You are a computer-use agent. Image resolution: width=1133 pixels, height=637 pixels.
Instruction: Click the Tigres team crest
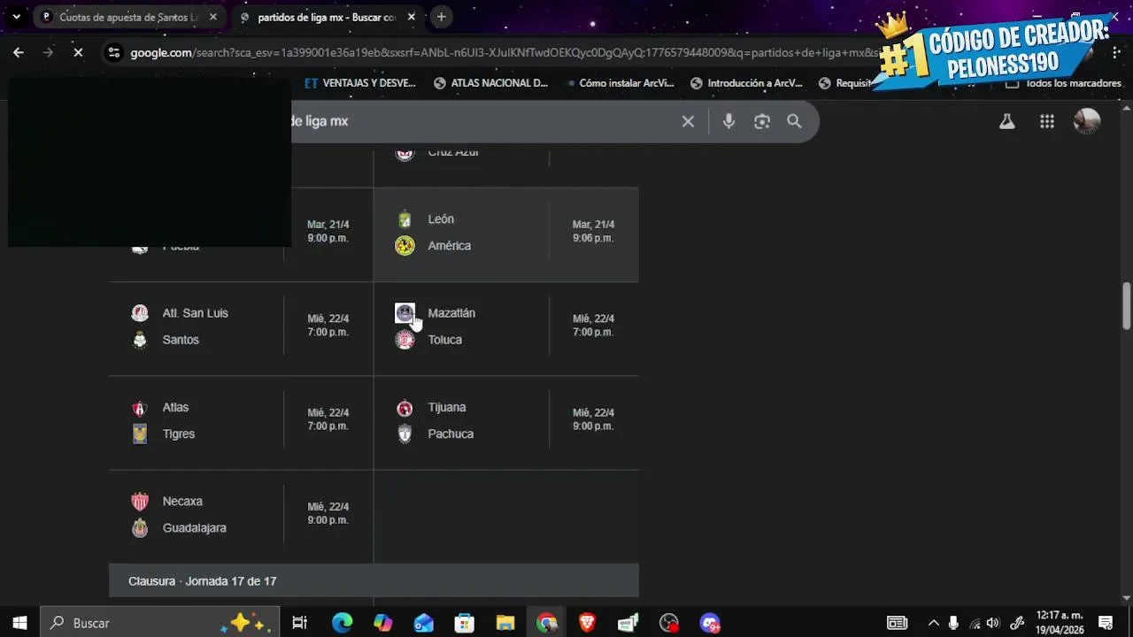click(140, 434)
